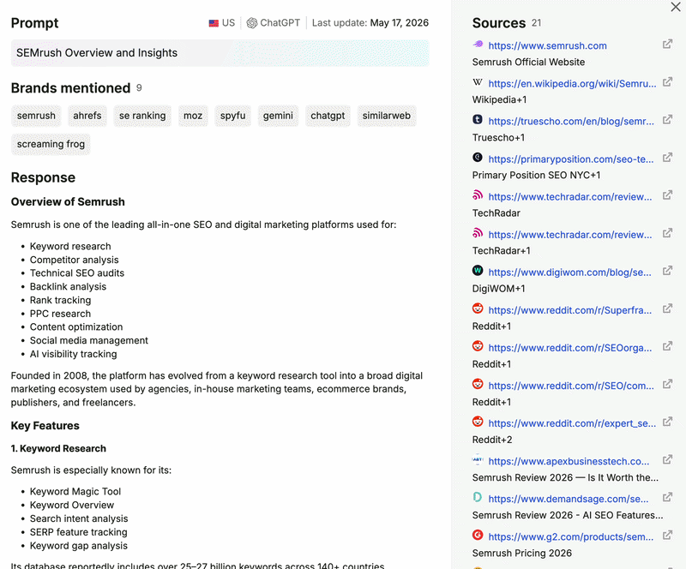This screenshot has height=569, width=686.
Task: Open external link icon for TechRadar+1 source
Action: click(667, 233)
